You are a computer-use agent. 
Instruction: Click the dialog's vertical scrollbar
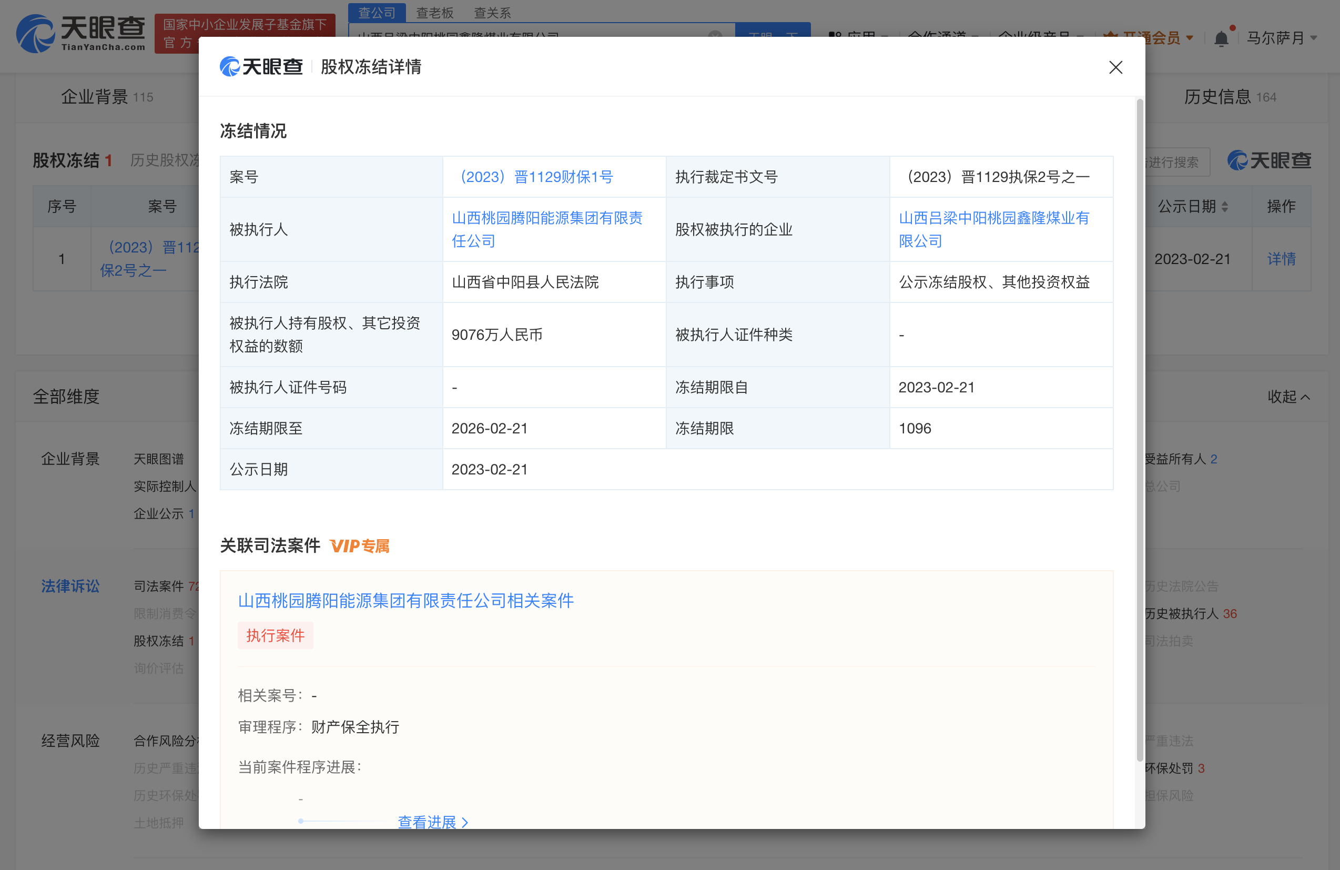(x=1140, y=428)
